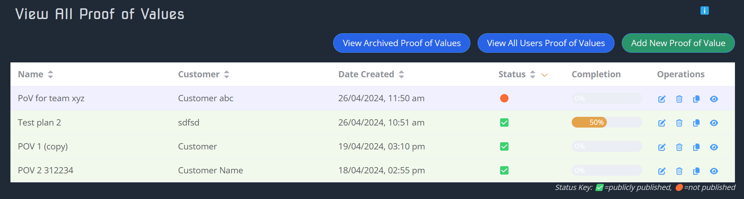Click the 50% completion bar for Test plan 2

tap(606, 122)
